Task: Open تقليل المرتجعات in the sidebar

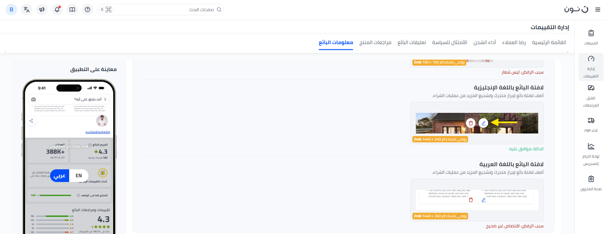Action: coord(591,96)
